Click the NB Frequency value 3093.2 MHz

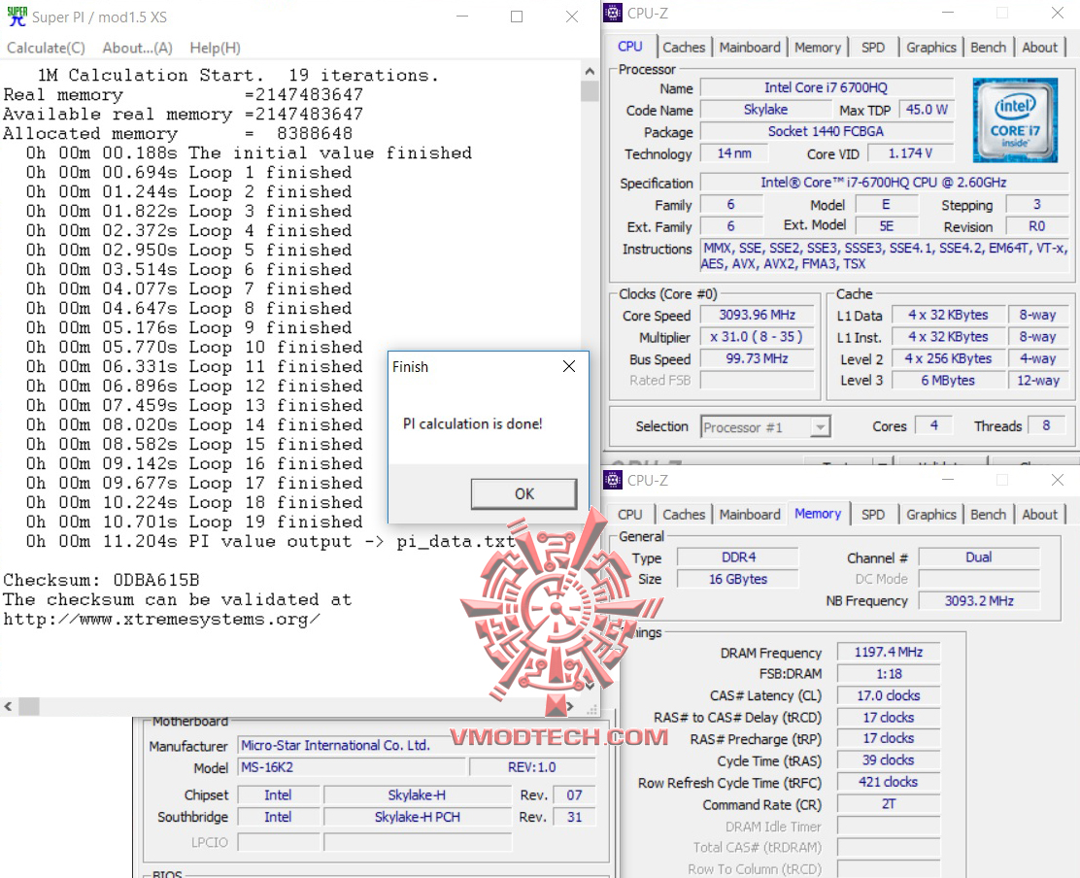pyautogui.click(x=978, y=601)
